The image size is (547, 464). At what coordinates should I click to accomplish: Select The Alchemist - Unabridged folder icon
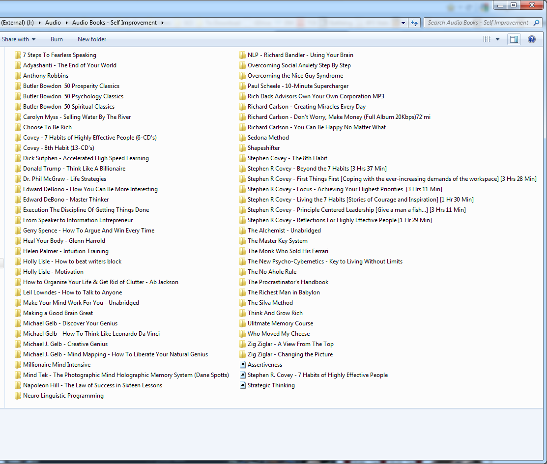pyautogui.click(x=243, y=231)
